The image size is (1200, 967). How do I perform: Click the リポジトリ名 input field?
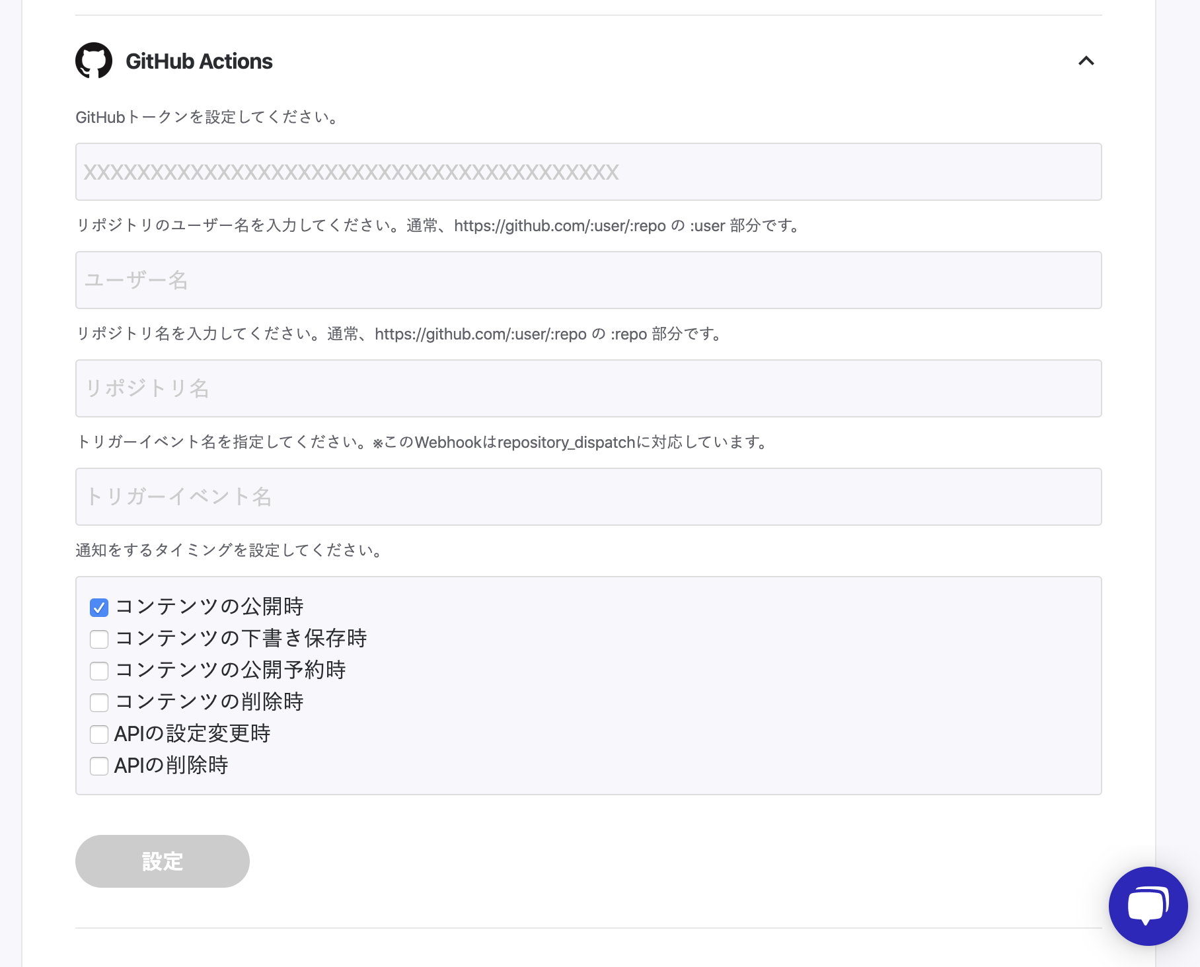588,388
